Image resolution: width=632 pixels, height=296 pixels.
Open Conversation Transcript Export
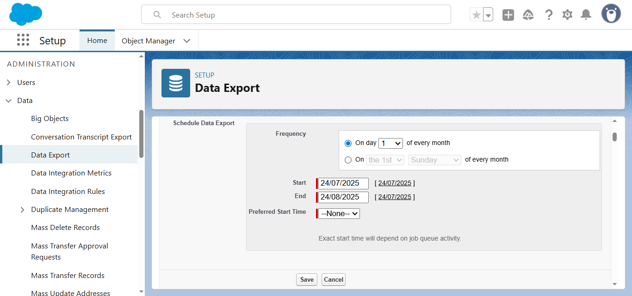click(x=81, y=137)
